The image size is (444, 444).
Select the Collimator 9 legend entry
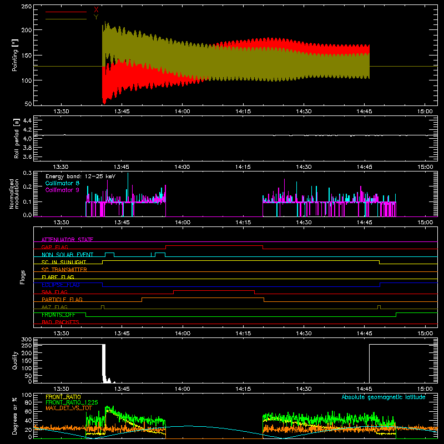point(62,190)
